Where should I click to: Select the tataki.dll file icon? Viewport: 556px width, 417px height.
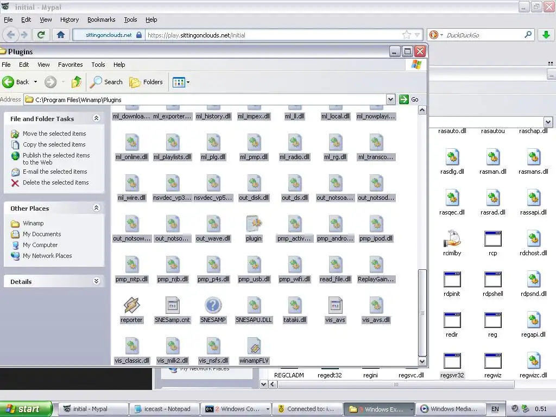pyautogui.click(x=294, y=305)
